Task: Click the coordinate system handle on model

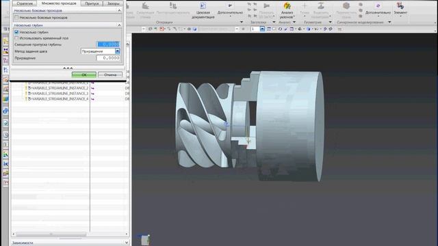Action: tap(227, 124)
